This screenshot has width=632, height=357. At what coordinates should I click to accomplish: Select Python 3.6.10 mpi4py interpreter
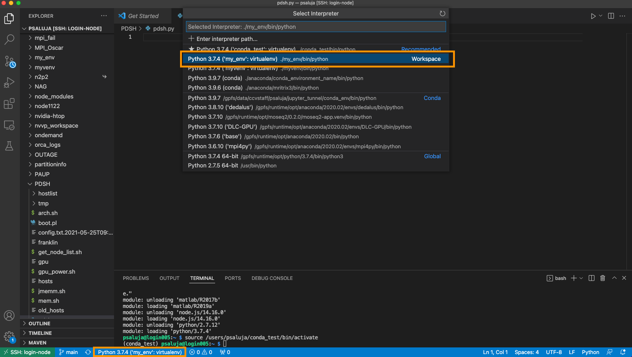(x=316, y=146)
